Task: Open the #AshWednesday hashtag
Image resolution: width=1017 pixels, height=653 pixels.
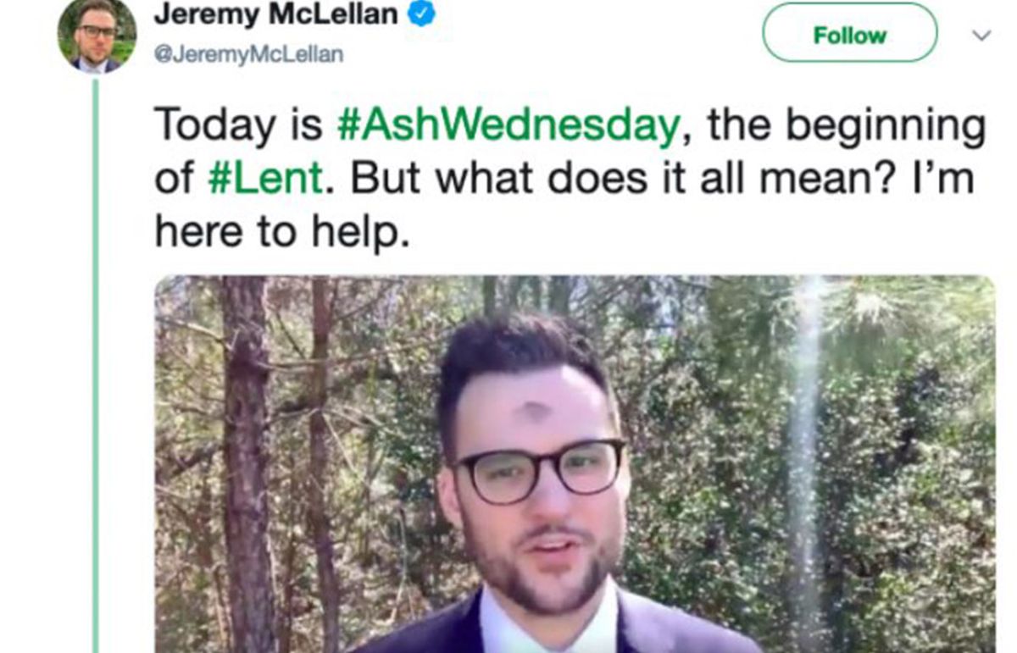Action: coord(508,126)
